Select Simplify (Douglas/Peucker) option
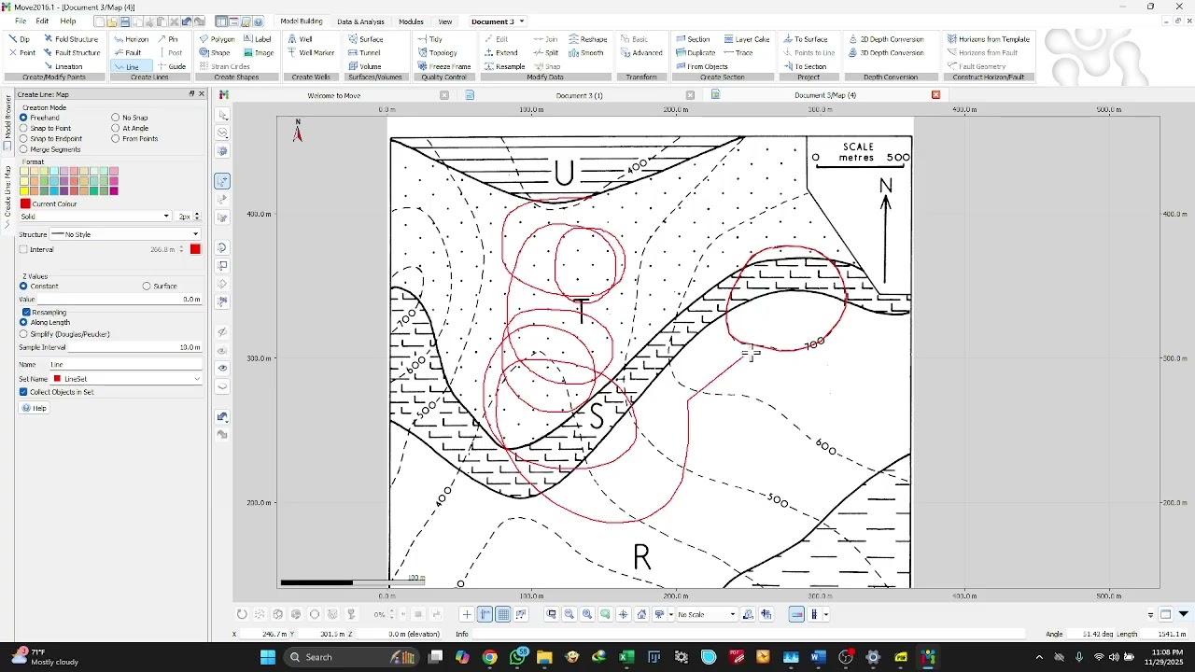The image size is (1195, 672). [x=64, y=333]
